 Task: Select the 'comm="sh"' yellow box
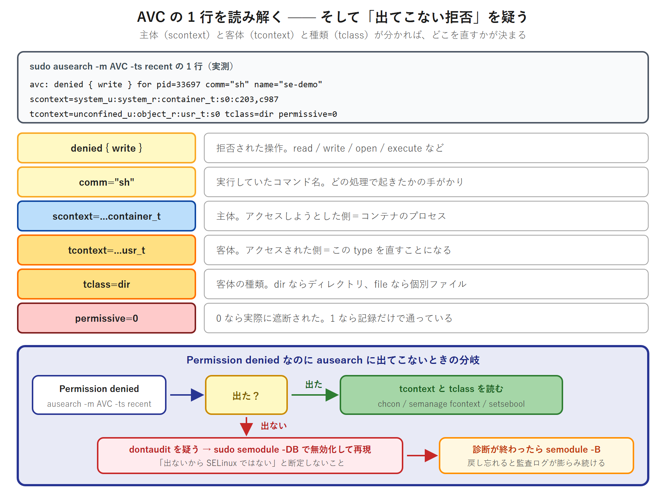pos(107,182)
